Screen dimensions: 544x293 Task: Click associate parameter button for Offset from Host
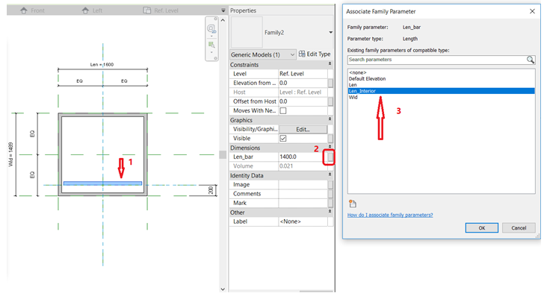(330, 101)
